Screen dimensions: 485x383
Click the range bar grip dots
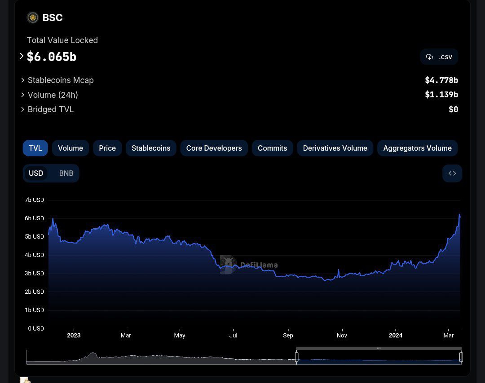[x=379, y=348]
